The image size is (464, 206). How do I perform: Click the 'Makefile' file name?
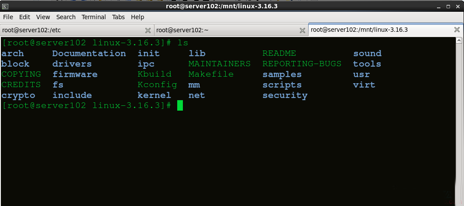click(211, 74)
